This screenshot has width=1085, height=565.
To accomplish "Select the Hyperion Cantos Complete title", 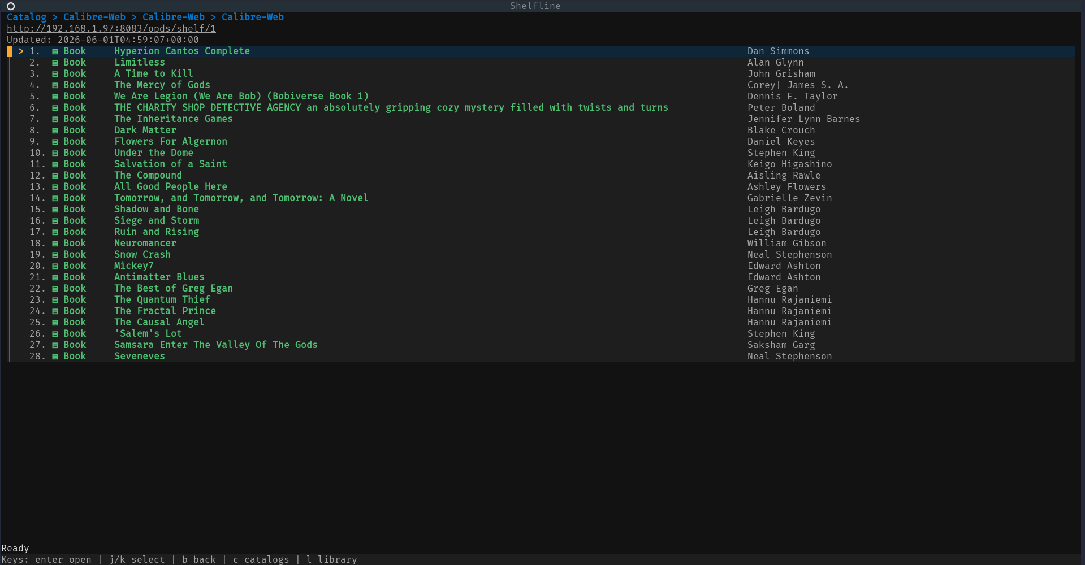I will [x=182, y=51].
